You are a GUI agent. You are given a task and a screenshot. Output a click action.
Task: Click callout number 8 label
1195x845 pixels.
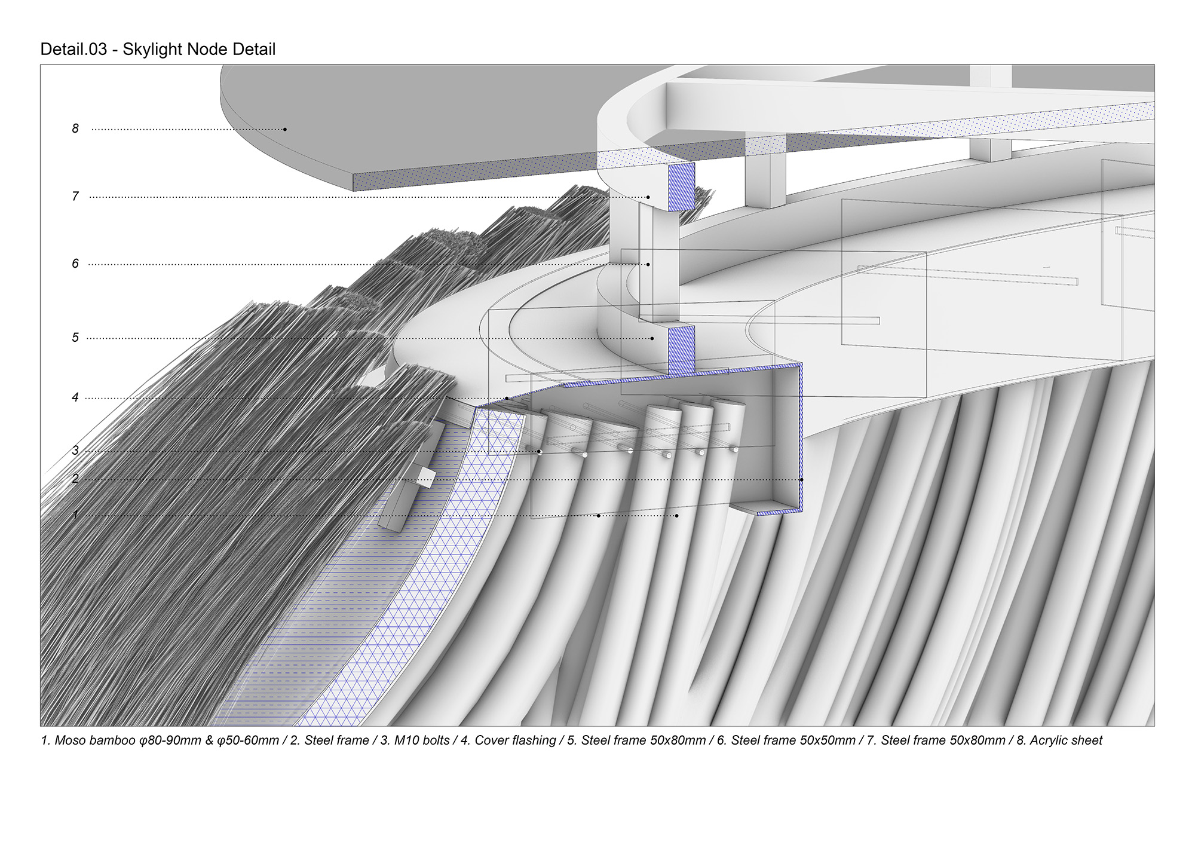tap(75, 128)
